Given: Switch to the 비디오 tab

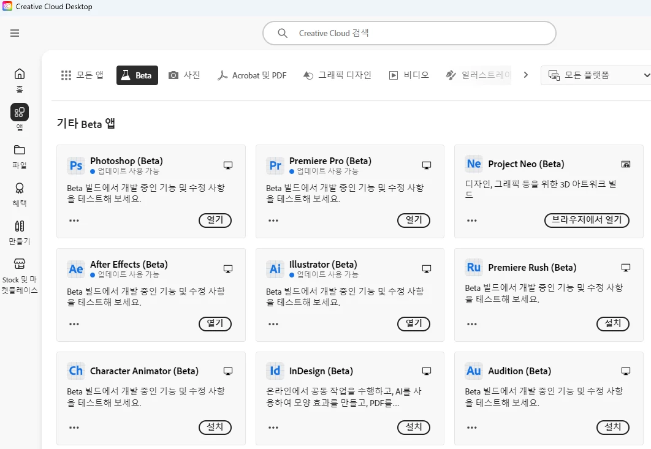Looking at the screenshot, I should coord(409,75).
